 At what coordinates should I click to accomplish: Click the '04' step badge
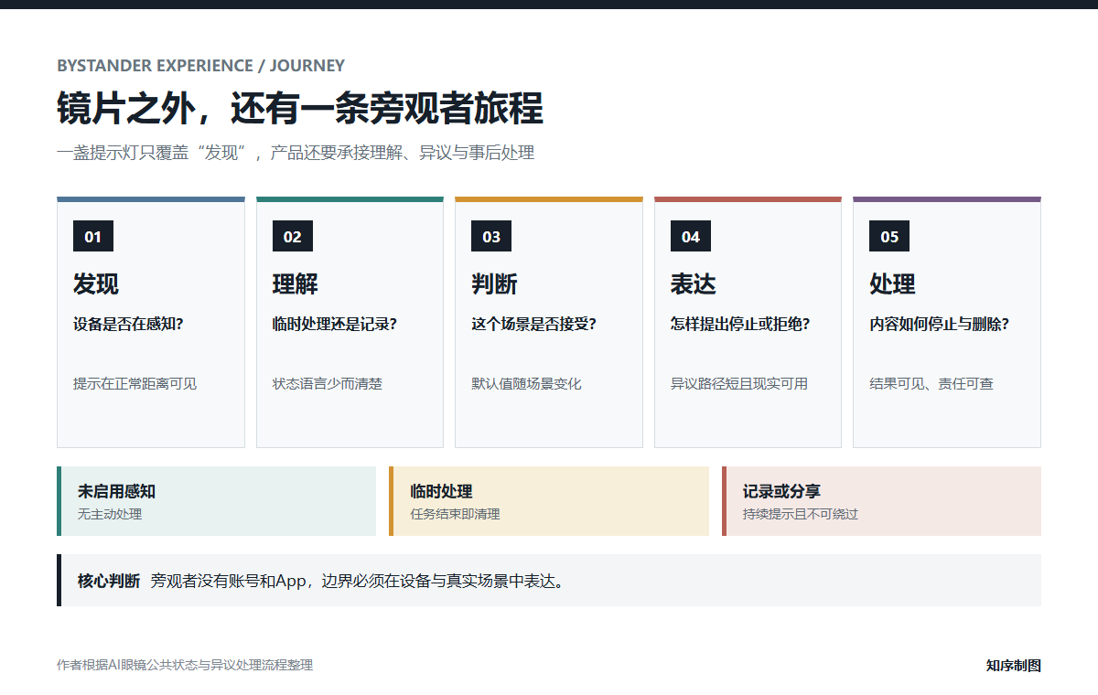(691, 237)
